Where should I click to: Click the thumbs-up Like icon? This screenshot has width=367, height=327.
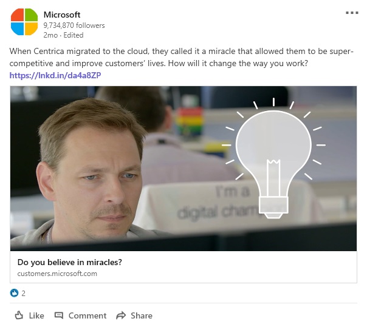[19, 315]
